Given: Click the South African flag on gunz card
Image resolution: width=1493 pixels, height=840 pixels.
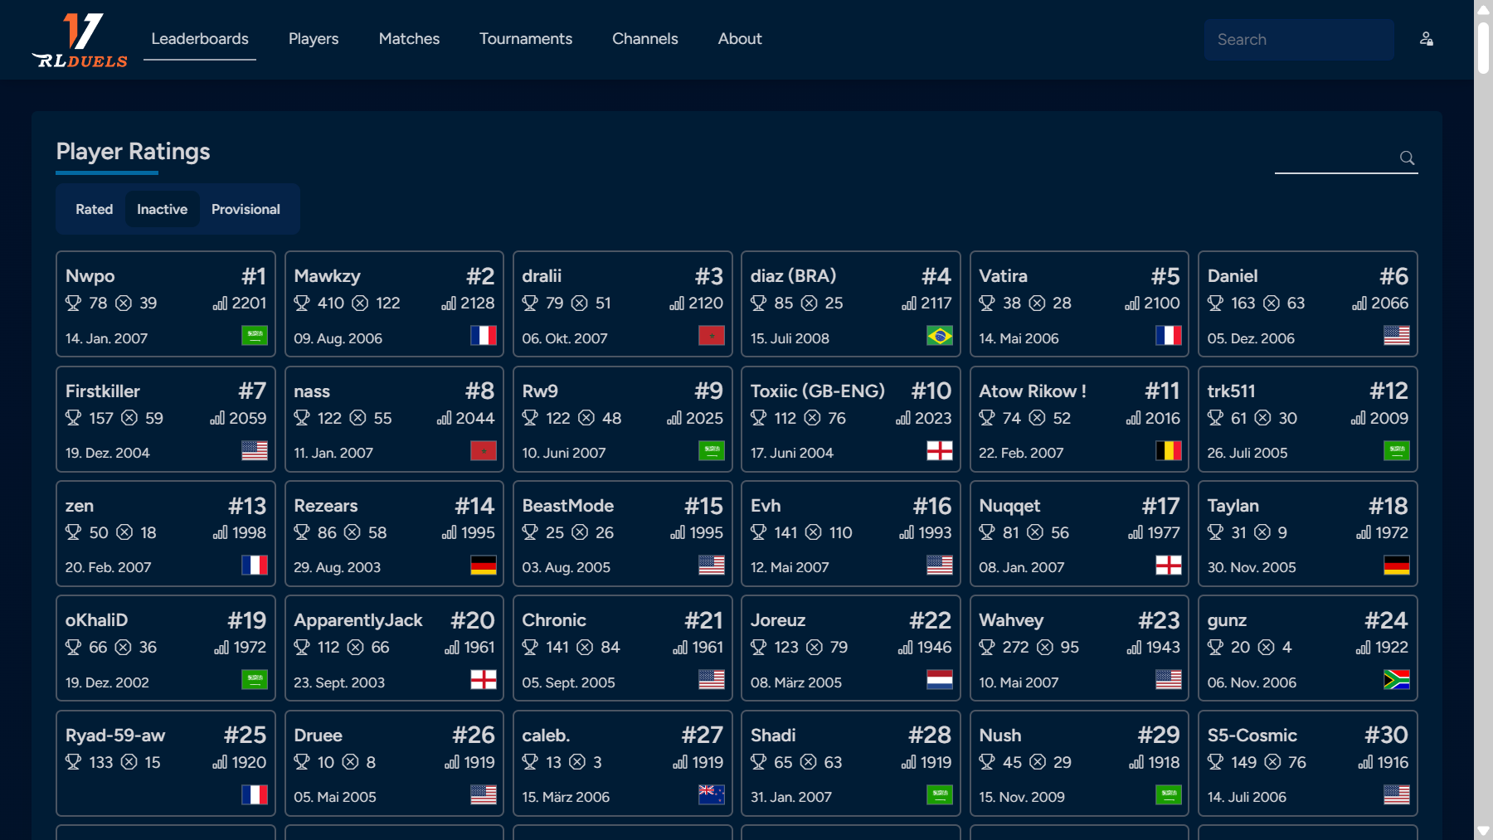Looking at the screenshot, I should (x=1396, y=680).
